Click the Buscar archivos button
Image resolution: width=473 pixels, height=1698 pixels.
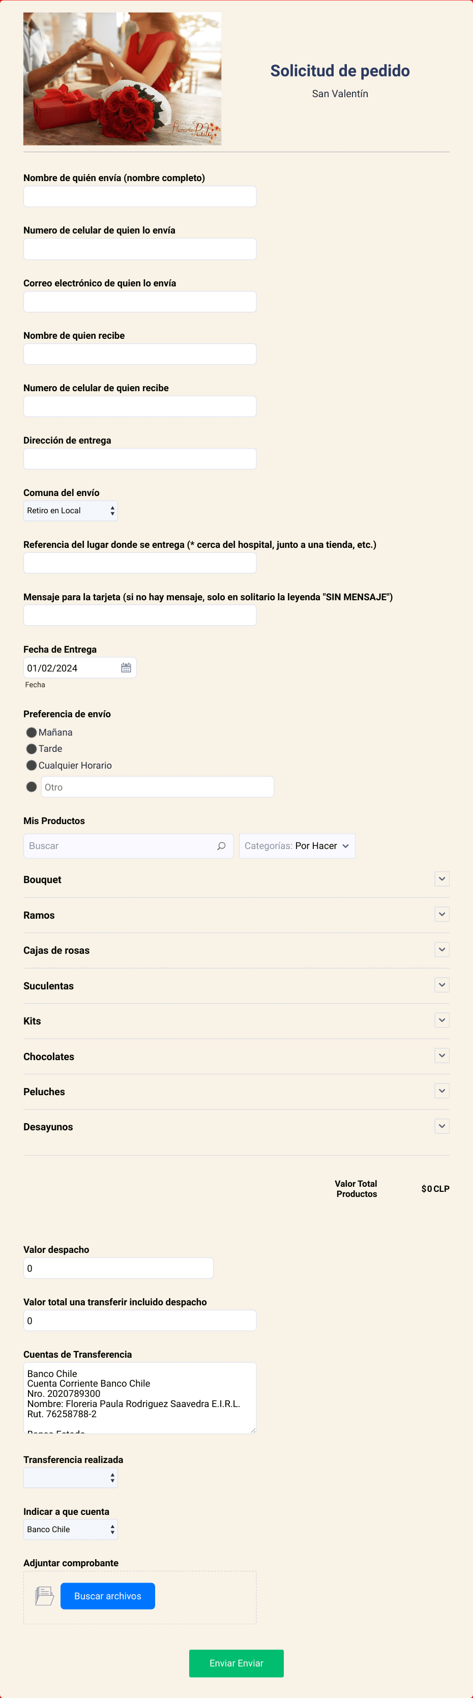pyautogui.click(x=108, y=1596)
